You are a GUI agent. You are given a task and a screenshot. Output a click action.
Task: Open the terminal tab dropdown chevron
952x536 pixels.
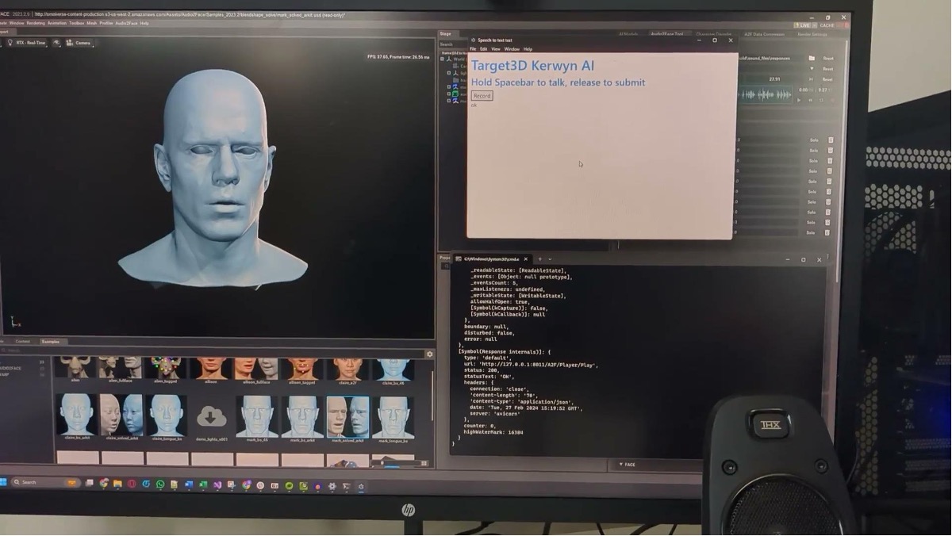[x=550, y=259]
